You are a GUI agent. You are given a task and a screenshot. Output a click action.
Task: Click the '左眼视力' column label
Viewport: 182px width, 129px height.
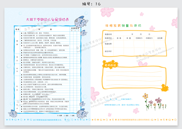pos(139,38)
